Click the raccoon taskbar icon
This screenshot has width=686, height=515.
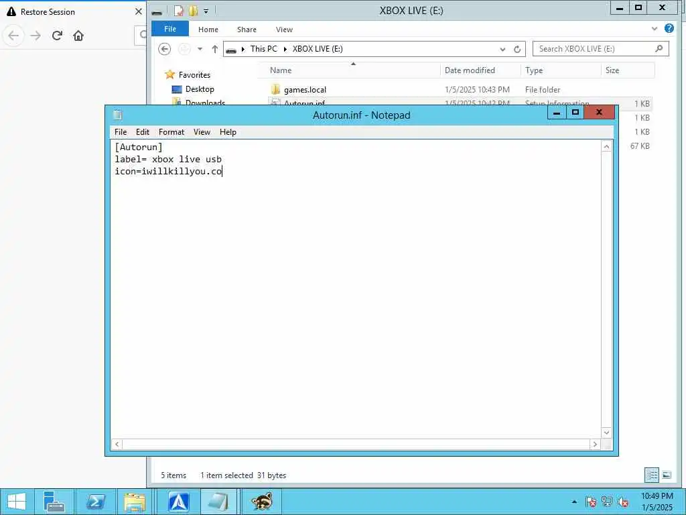point(262,502)
